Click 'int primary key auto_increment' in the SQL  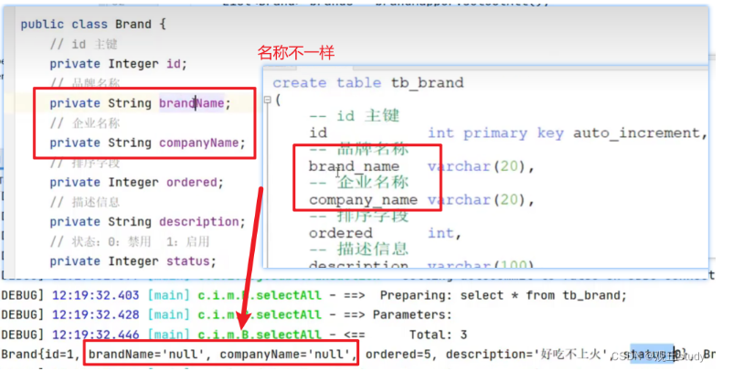pos(565,133)
